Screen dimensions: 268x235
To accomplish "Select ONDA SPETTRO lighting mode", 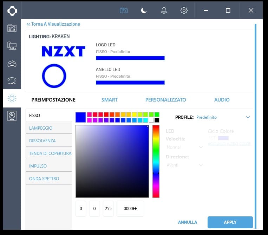I will coord(49,178).
